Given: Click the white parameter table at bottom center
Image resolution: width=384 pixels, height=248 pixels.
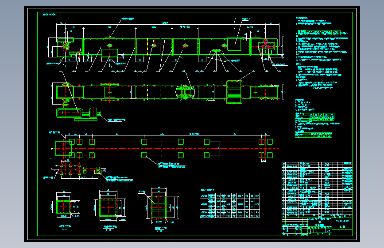Looking at the screenshot, I should (230, 205).
